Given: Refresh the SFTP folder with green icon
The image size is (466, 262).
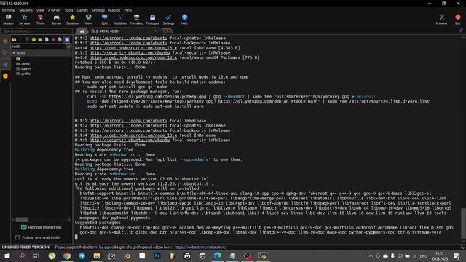Looking at the screenshot, I should 33,39.
